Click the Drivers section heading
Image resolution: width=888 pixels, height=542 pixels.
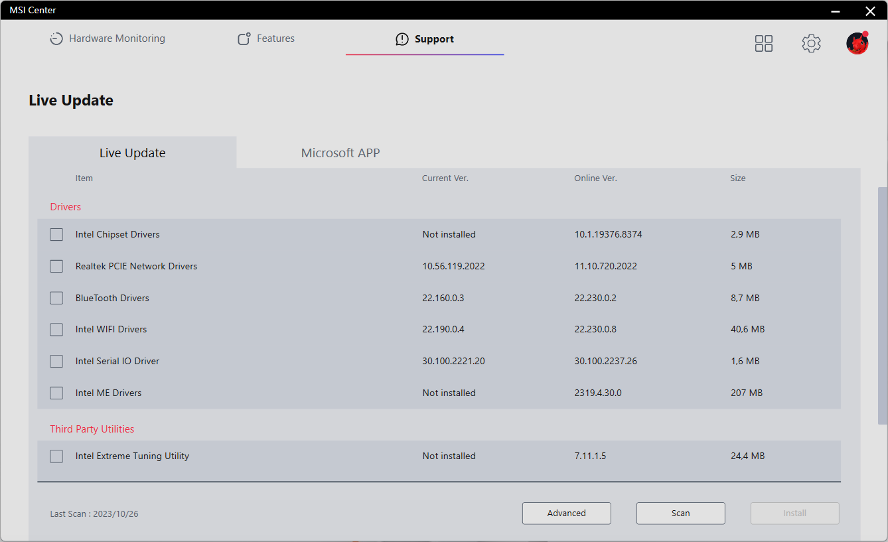click(66, 207)
